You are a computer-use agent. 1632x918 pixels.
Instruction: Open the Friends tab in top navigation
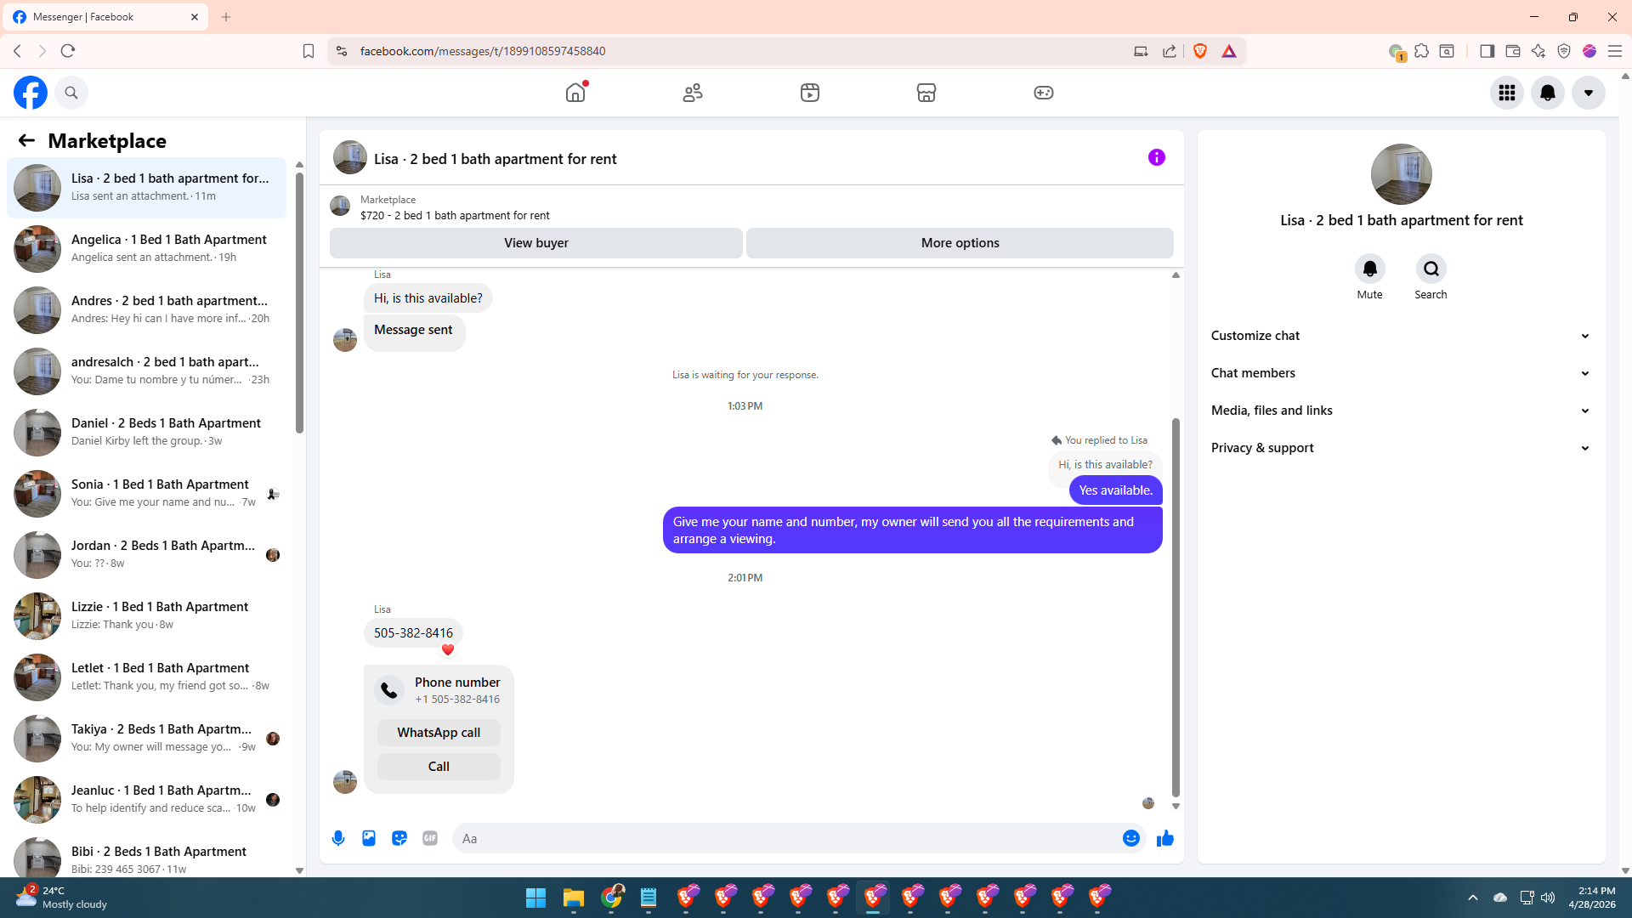(x=693, y=93)
